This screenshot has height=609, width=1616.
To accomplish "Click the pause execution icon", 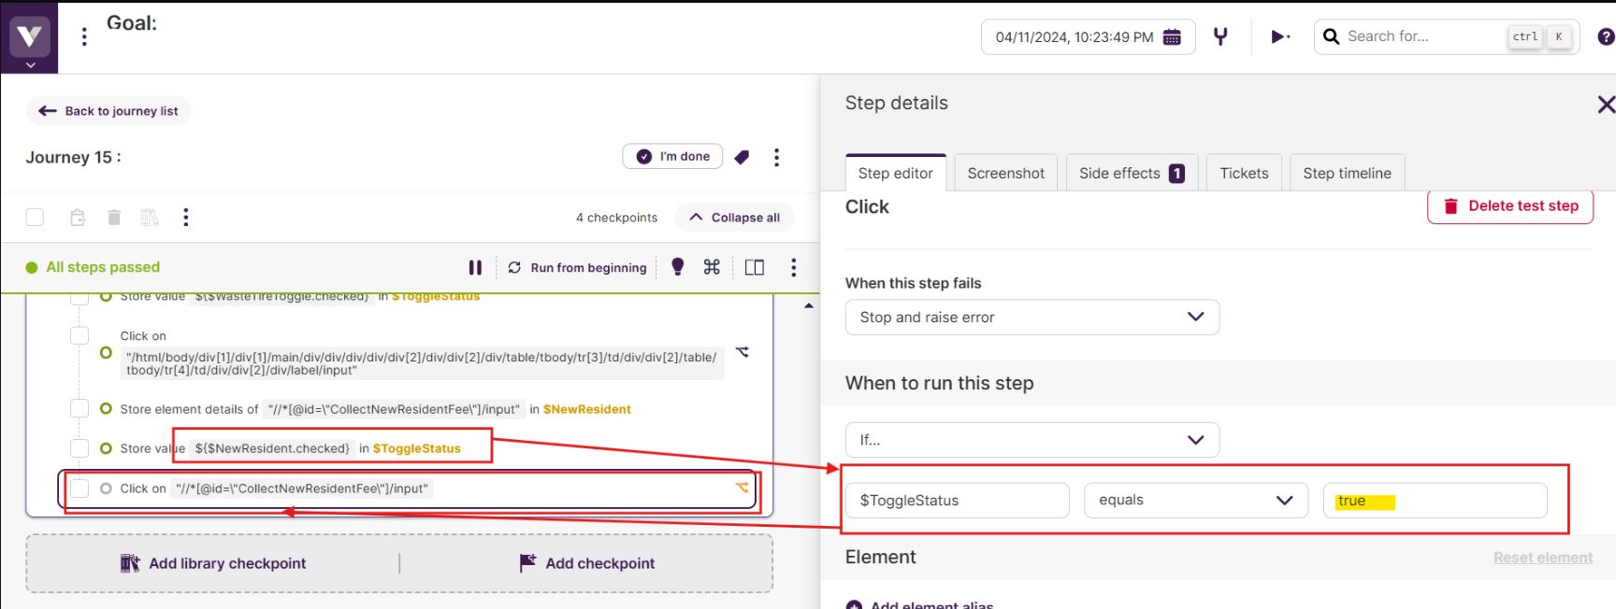I will tap(475, 268).
